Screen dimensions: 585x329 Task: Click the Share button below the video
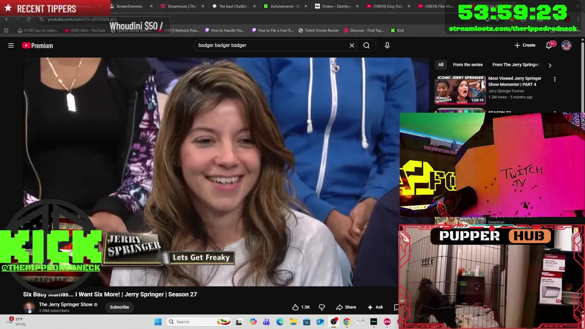click(346, 307)
